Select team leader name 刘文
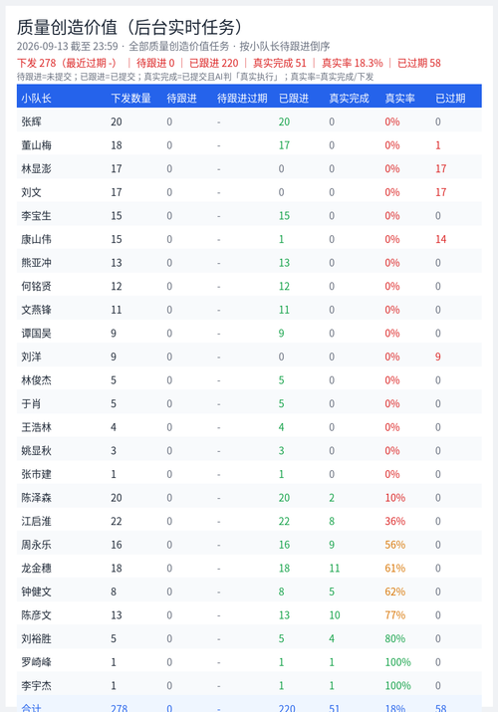 pos(31,192)
